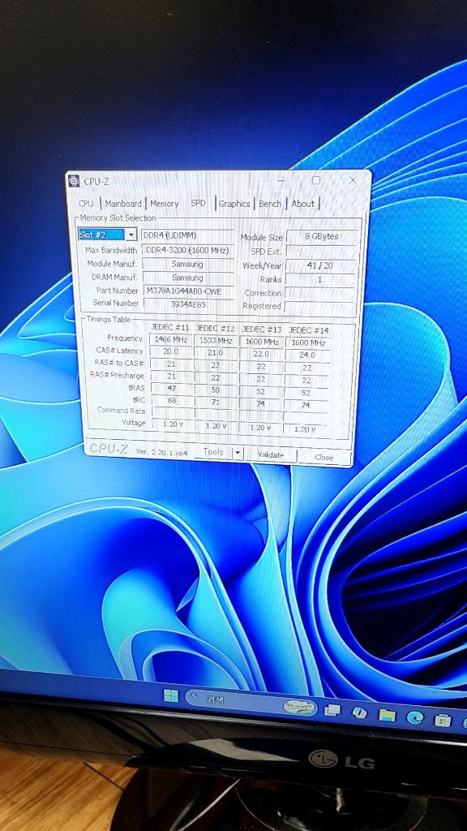Click the Command Rate label
Viewport: 467px width, 831px height.
(121, 410)
